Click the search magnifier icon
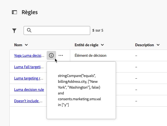 [29, 30]
